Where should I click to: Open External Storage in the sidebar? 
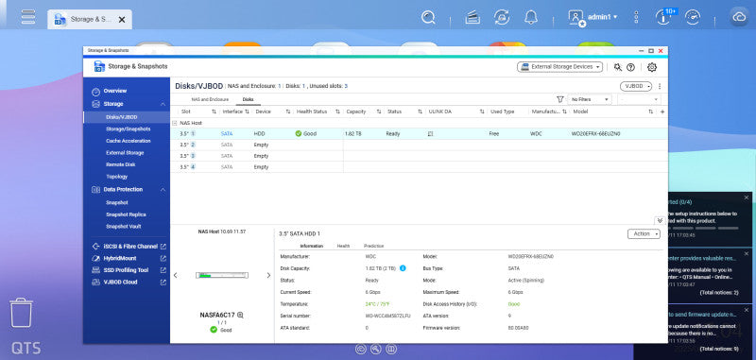(x=125, y=153)
